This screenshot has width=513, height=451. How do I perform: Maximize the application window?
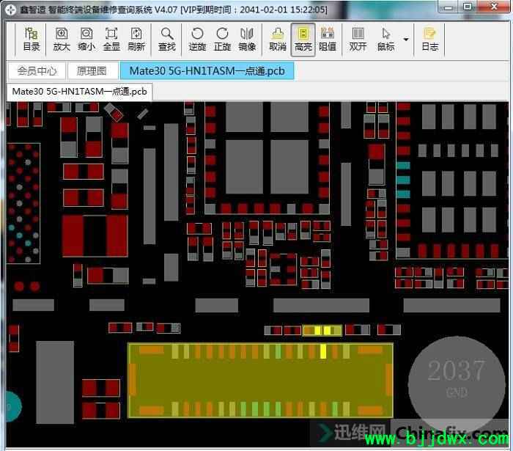click(468, 7)
